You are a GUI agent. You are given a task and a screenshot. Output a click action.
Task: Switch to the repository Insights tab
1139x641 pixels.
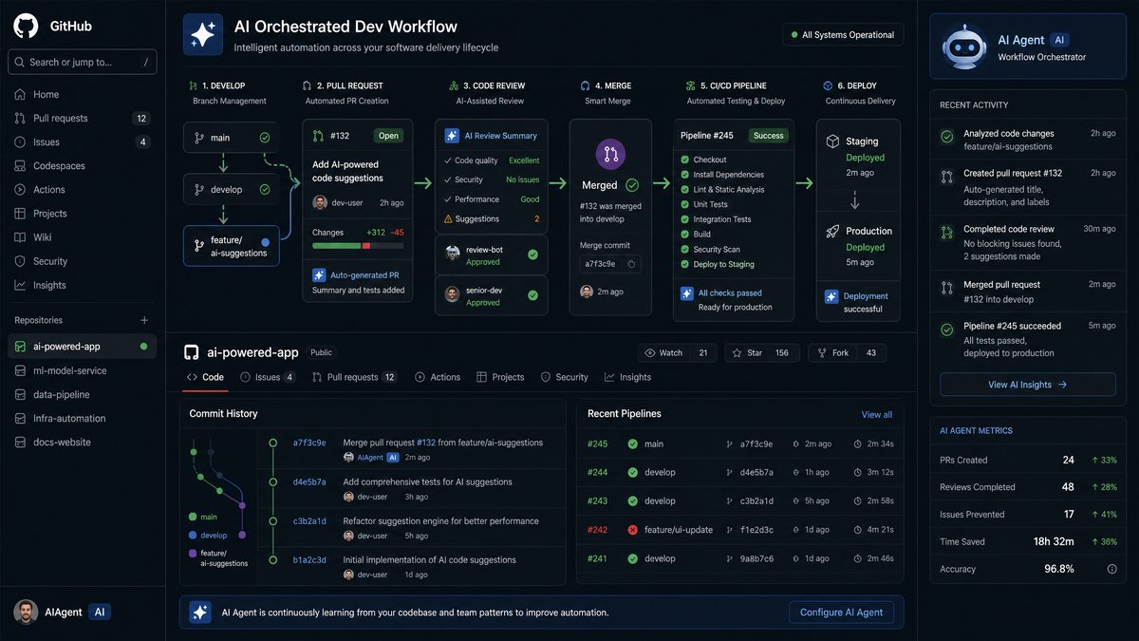click(x=627, y=377)
